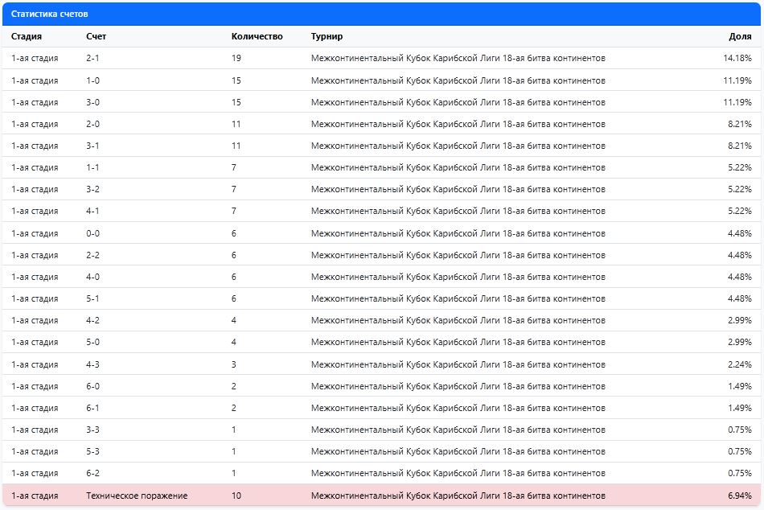Select the 14.18% share value
Viewport: 764px width, 510px height.
tap(737, 59)
